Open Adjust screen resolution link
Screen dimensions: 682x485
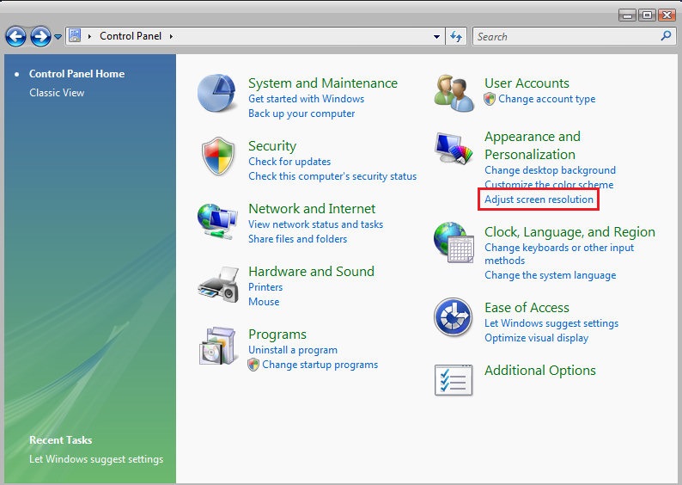point(539,200)
